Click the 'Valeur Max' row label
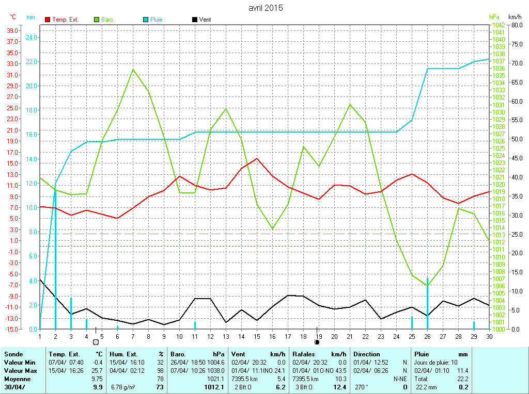This screenshot has height=394, width=529. pos(20,371)
